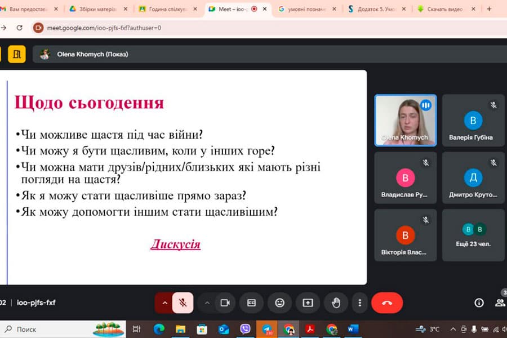507x338 pixels.
Task: Expand camera video options chevron
Action: [x=207, y=303]
